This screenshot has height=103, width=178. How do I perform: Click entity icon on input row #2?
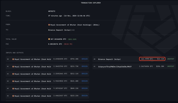coord(13,74)
